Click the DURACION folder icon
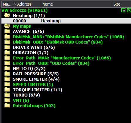The height and width of the screenshot is (123, 131). [7, 53]
